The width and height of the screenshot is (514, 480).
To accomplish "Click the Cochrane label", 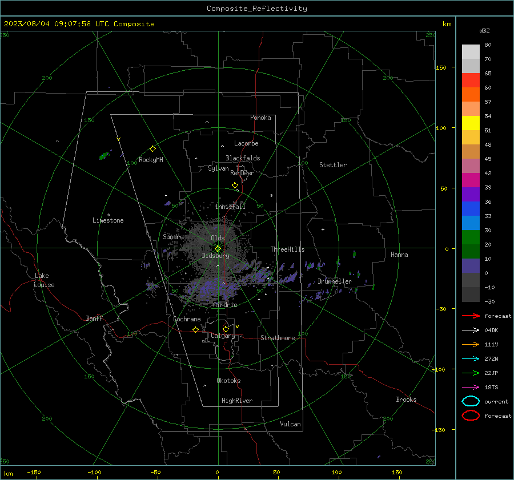I will [187, 319].
